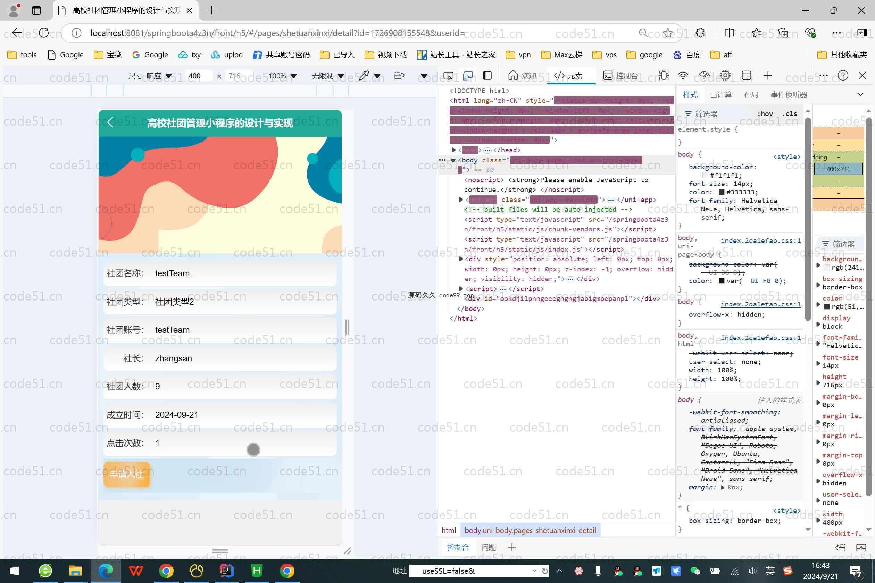Add a drawer tool plus icon
The height and width of the screenshot is (583, 875).
[x=512, y=547]
